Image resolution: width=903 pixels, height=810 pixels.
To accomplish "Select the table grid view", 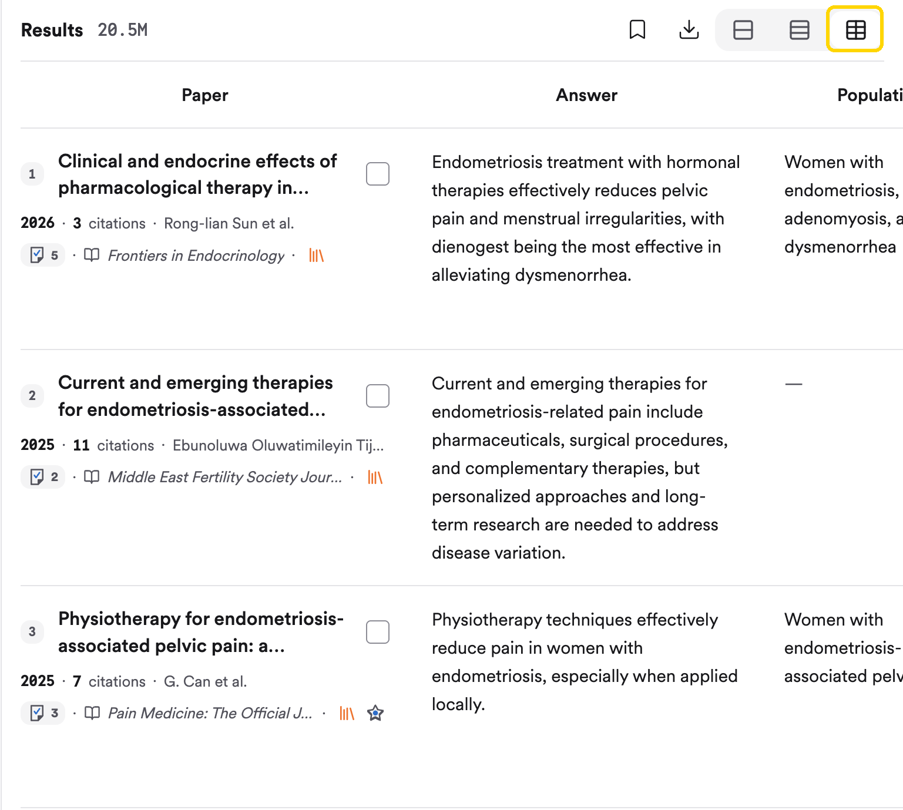I will click(x=855, y=29).
